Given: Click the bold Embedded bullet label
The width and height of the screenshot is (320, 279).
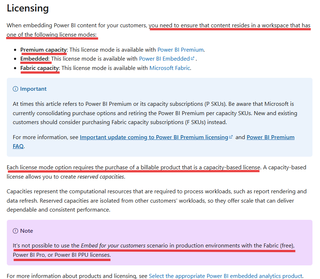Looking at the screenshot, I should [34, 58].
